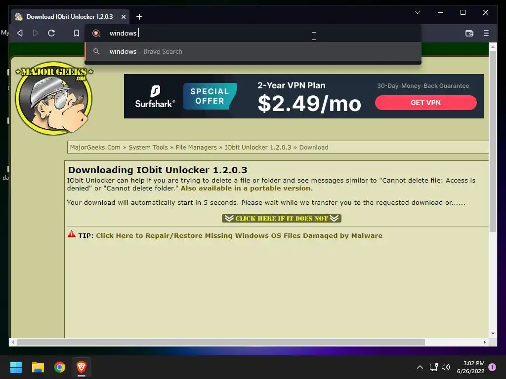The image size is (506, 379).
Task: Bookmark this page with the bookmark icon
Action: pyautogui.click(x=77, y=33)
